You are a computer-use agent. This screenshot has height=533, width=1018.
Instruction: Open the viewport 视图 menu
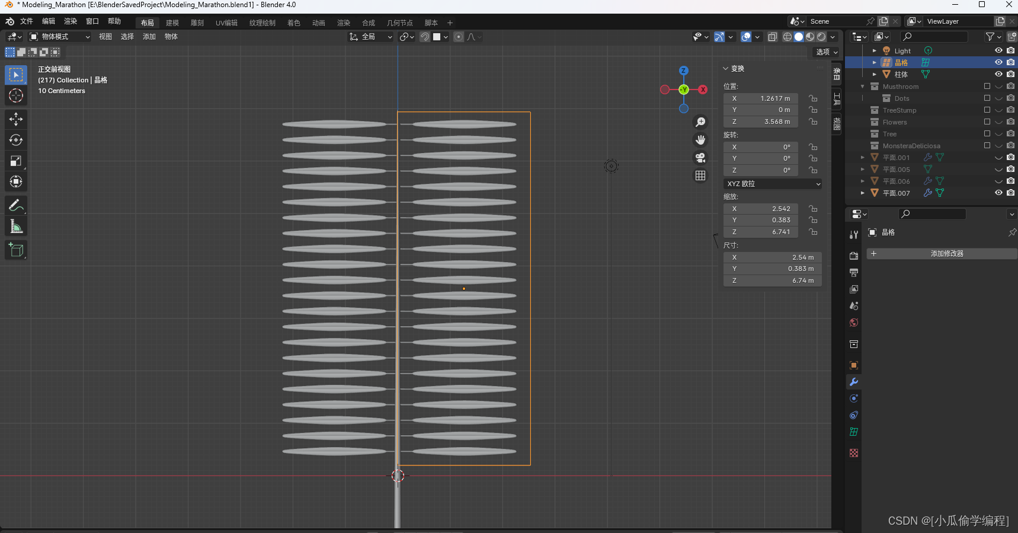tap(105, 37)
